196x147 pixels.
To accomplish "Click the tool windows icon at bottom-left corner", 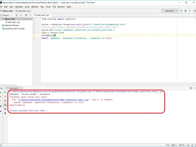I will coord(1,145).
